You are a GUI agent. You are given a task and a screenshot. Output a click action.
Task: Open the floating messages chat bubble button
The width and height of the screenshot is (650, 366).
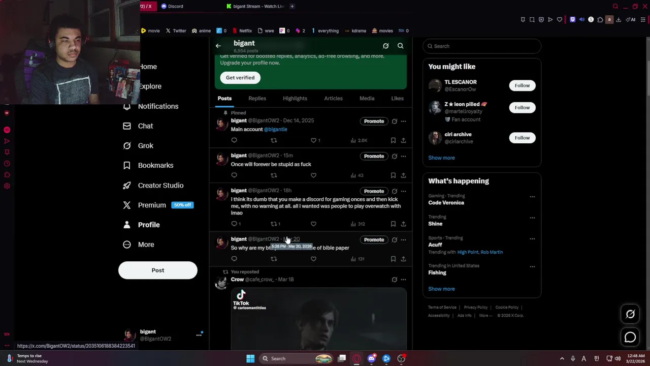[630, 337]
